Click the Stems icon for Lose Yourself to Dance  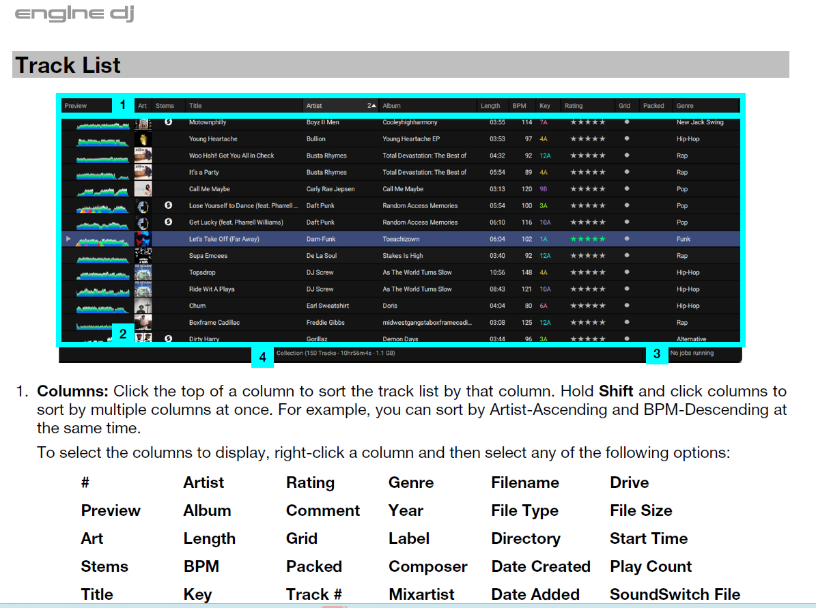[x=168, y=205]
